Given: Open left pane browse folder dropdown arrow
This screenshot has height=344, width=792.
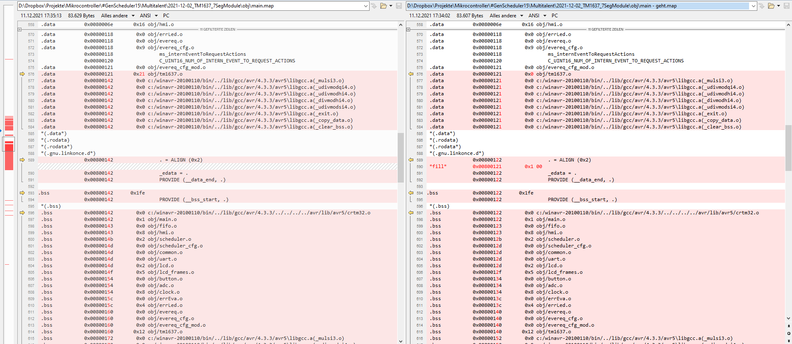Looking at the screenshot, I should coord(391,6).
